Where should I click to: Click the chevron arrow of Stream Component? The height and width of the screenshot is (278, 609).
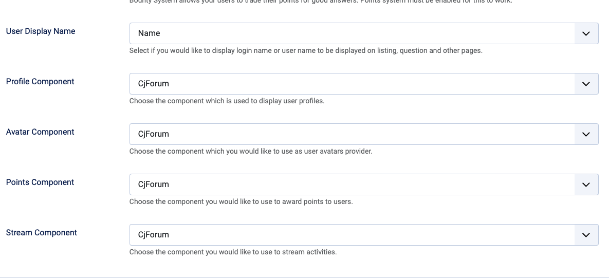[586, 235]
